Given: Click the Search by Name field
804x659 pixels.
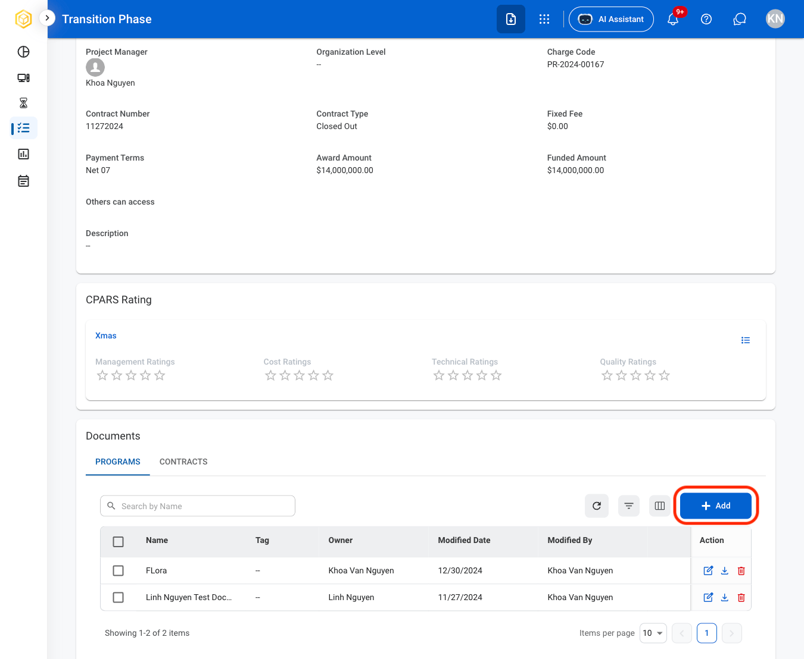Looking at the screenshot, I should click(198, 506).
